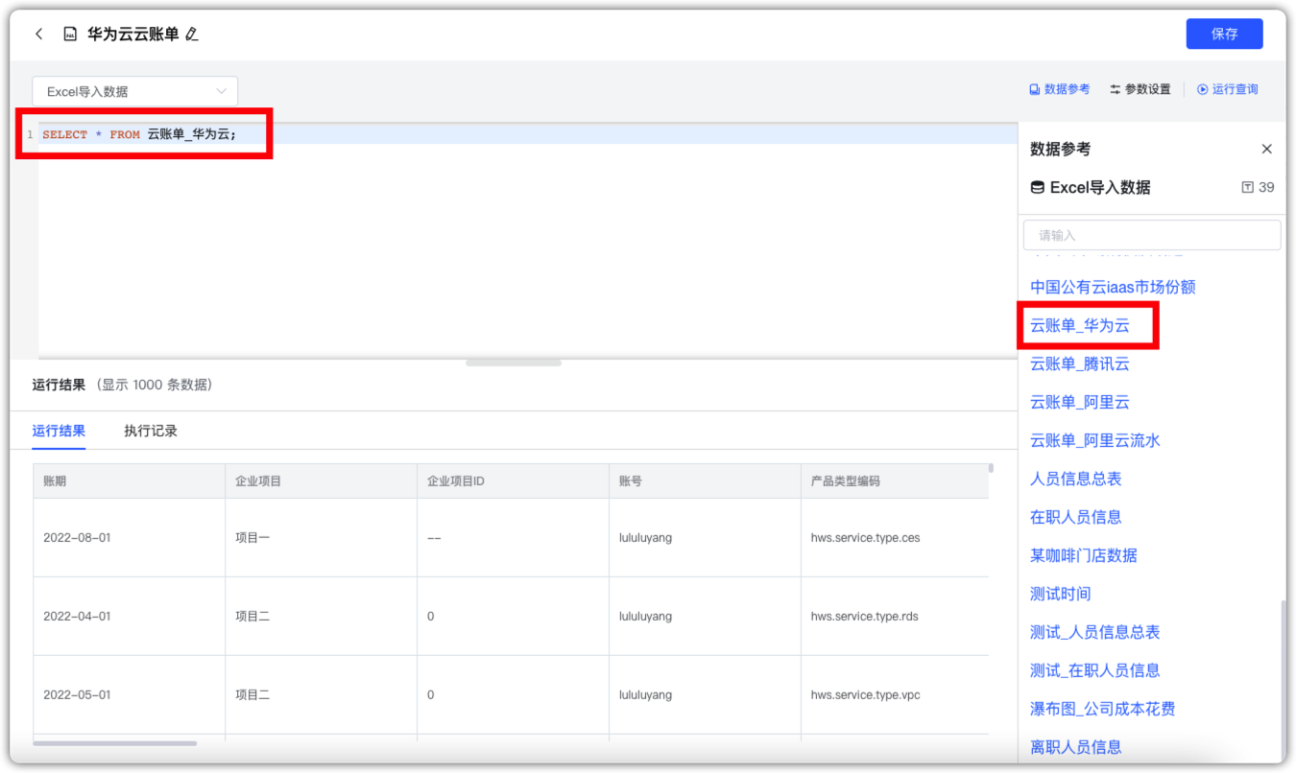
Task: Click the SQL editor line with SELECT statement
Action: (x=528, y=134)
